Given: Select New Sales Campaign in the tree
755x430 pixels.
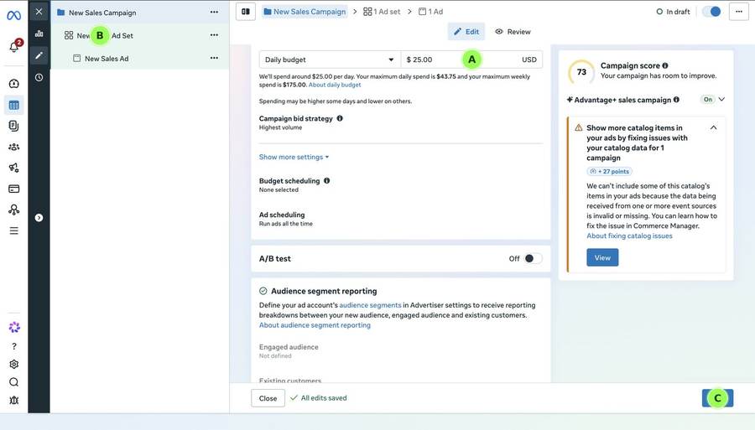Looking at the screenshot, I should click(102, 13).
